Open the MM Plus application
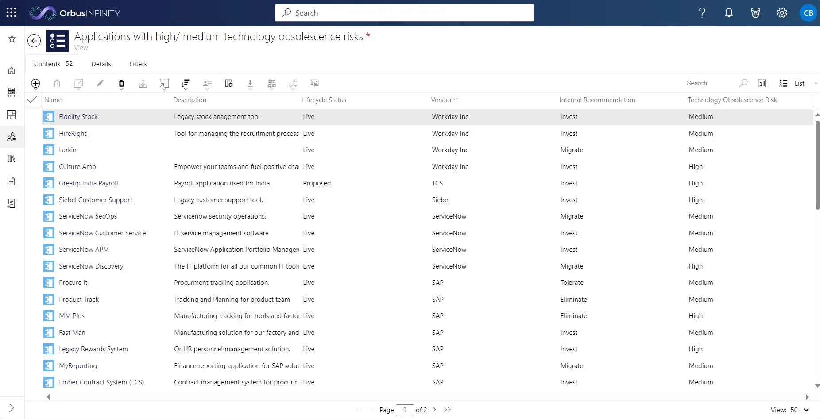The width and height of the screenshot is (820, 419). point(72,316)
